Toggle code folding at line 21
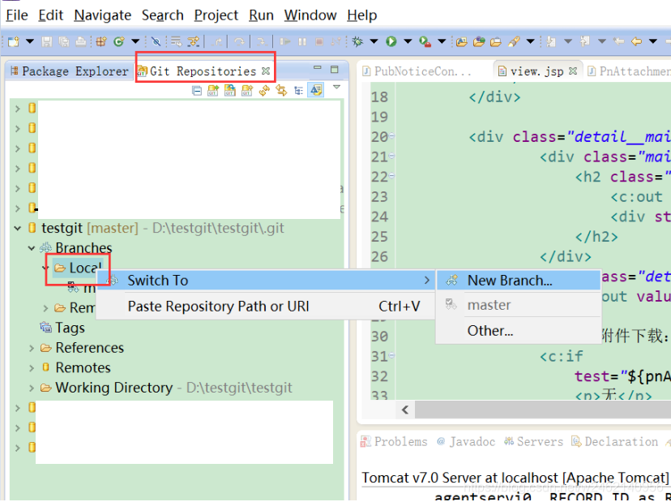This screenshot has height=502, width=671. [391, 157]
